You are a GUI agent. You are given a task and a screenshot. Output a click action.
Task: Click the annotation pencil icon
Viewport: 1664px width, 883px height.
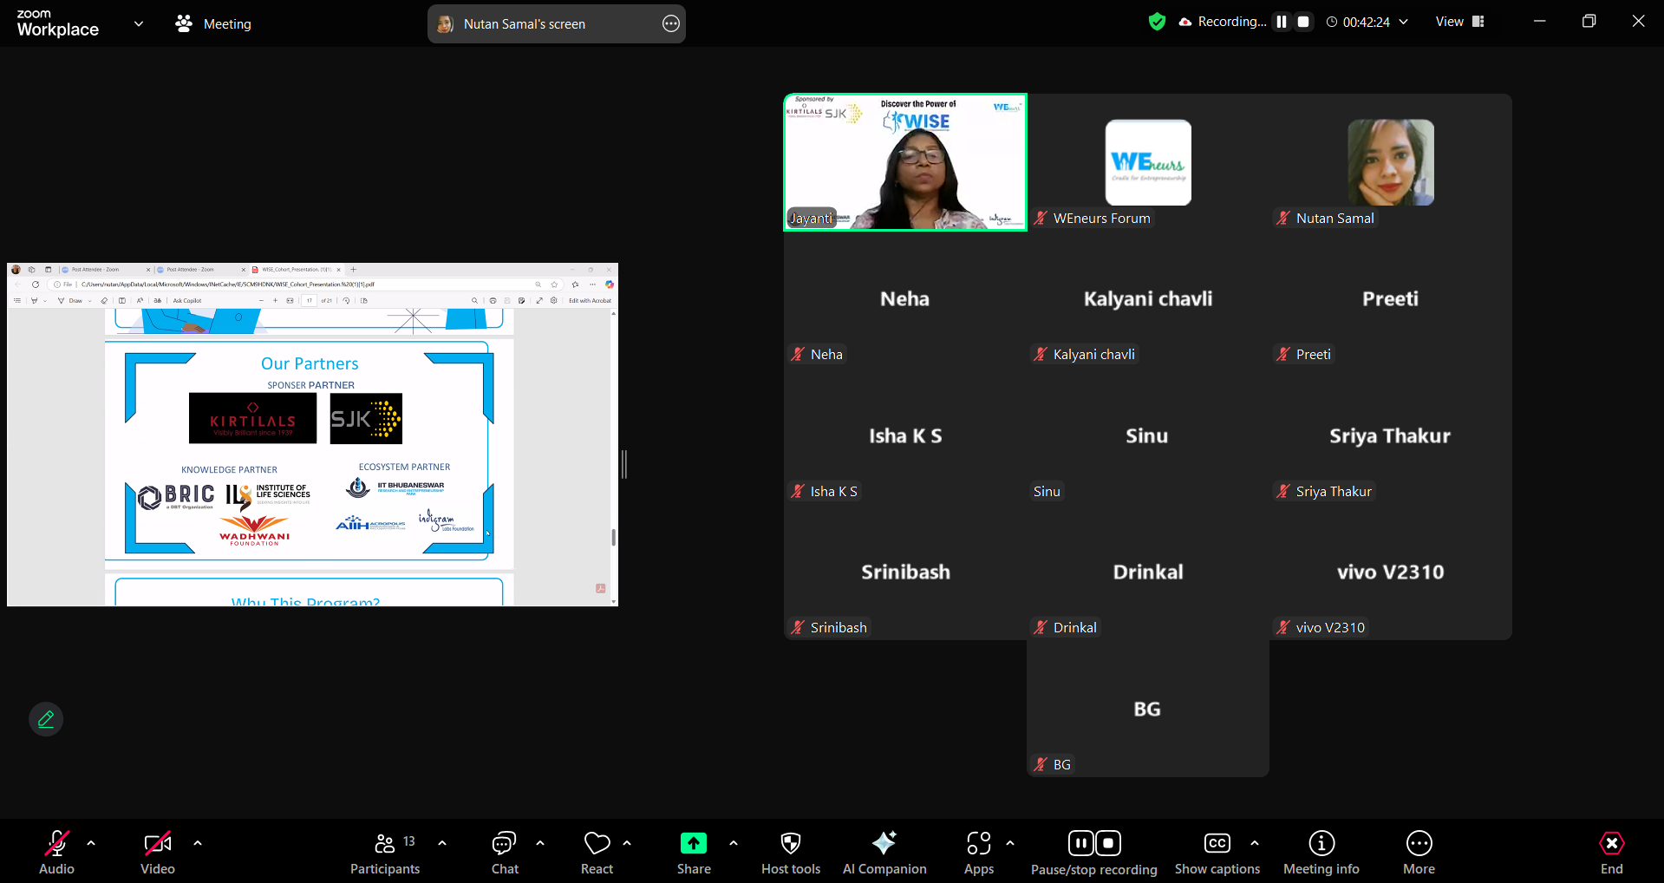pos(46,719)
